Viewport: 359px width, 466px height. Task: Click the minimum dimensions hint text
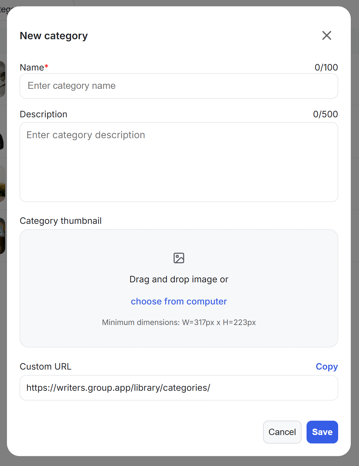coord(179,322)
